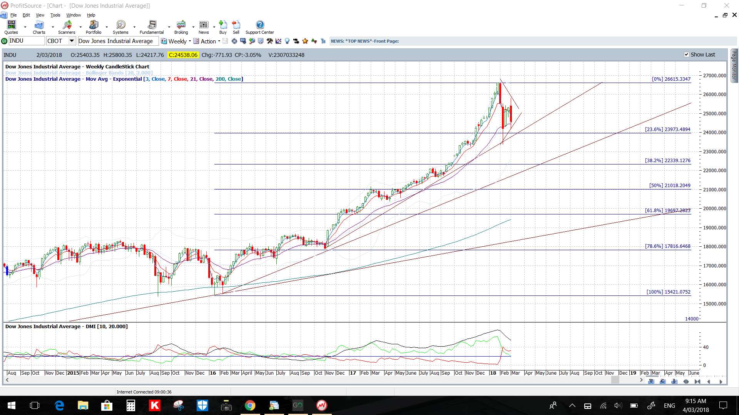Open the CBOT exchange dropdown
Image resolution: width=739 pixels, height=415 pixels.
72,41
